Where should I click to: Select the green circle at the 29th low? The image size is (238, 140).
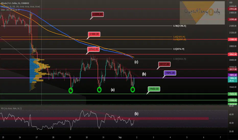coord(71,91)
